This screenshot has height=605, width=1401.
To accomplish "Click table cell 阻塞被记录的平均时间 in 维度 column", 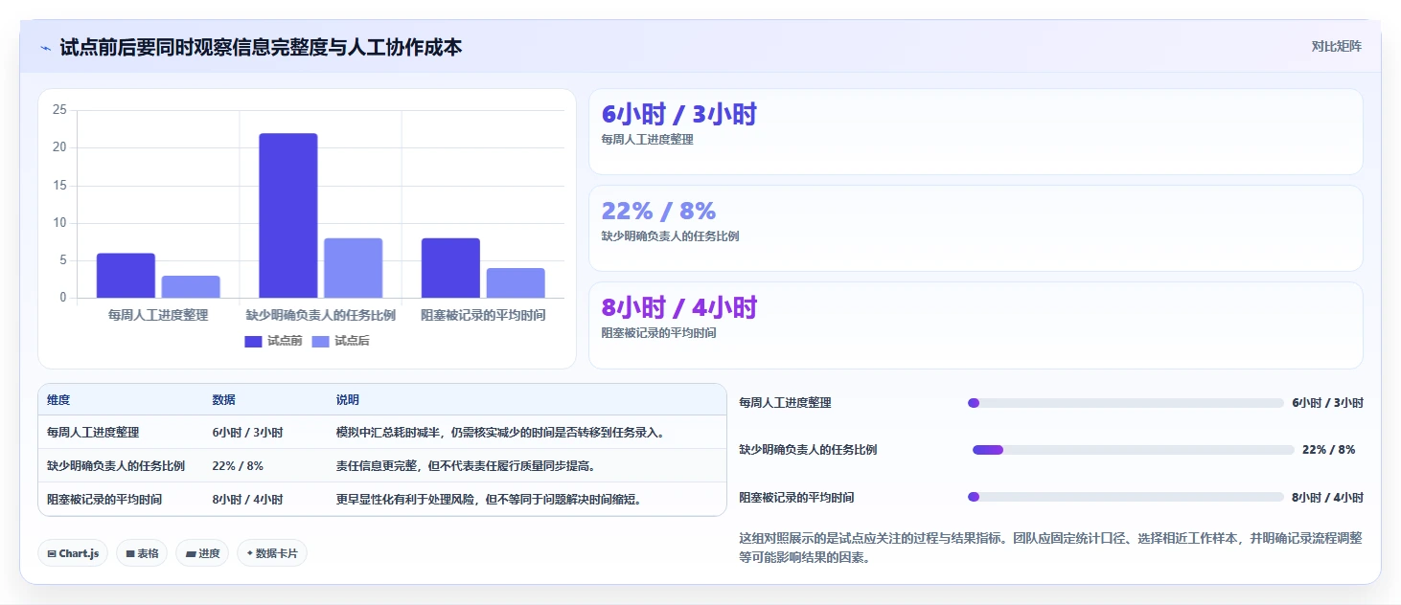I will (104, 500).
